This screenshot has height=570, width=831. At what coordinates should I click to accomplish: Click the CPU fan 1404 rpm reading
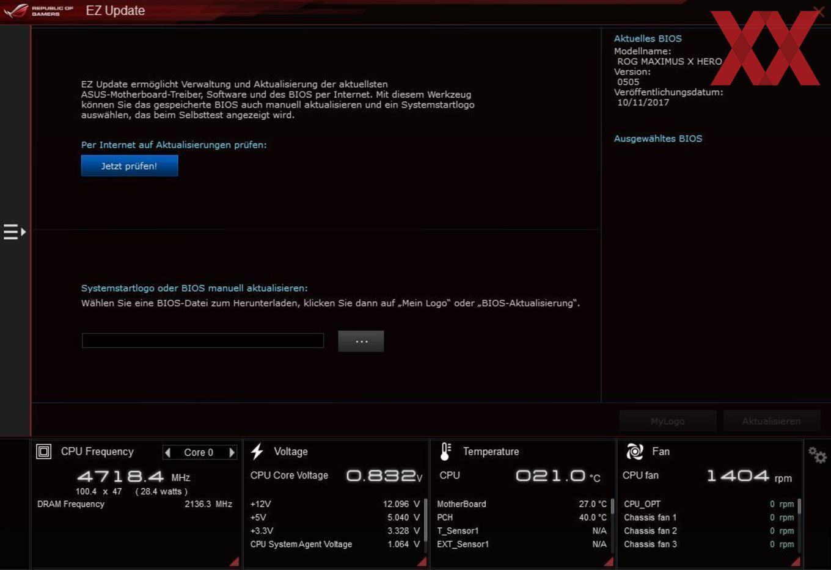(x=749, y=476)
